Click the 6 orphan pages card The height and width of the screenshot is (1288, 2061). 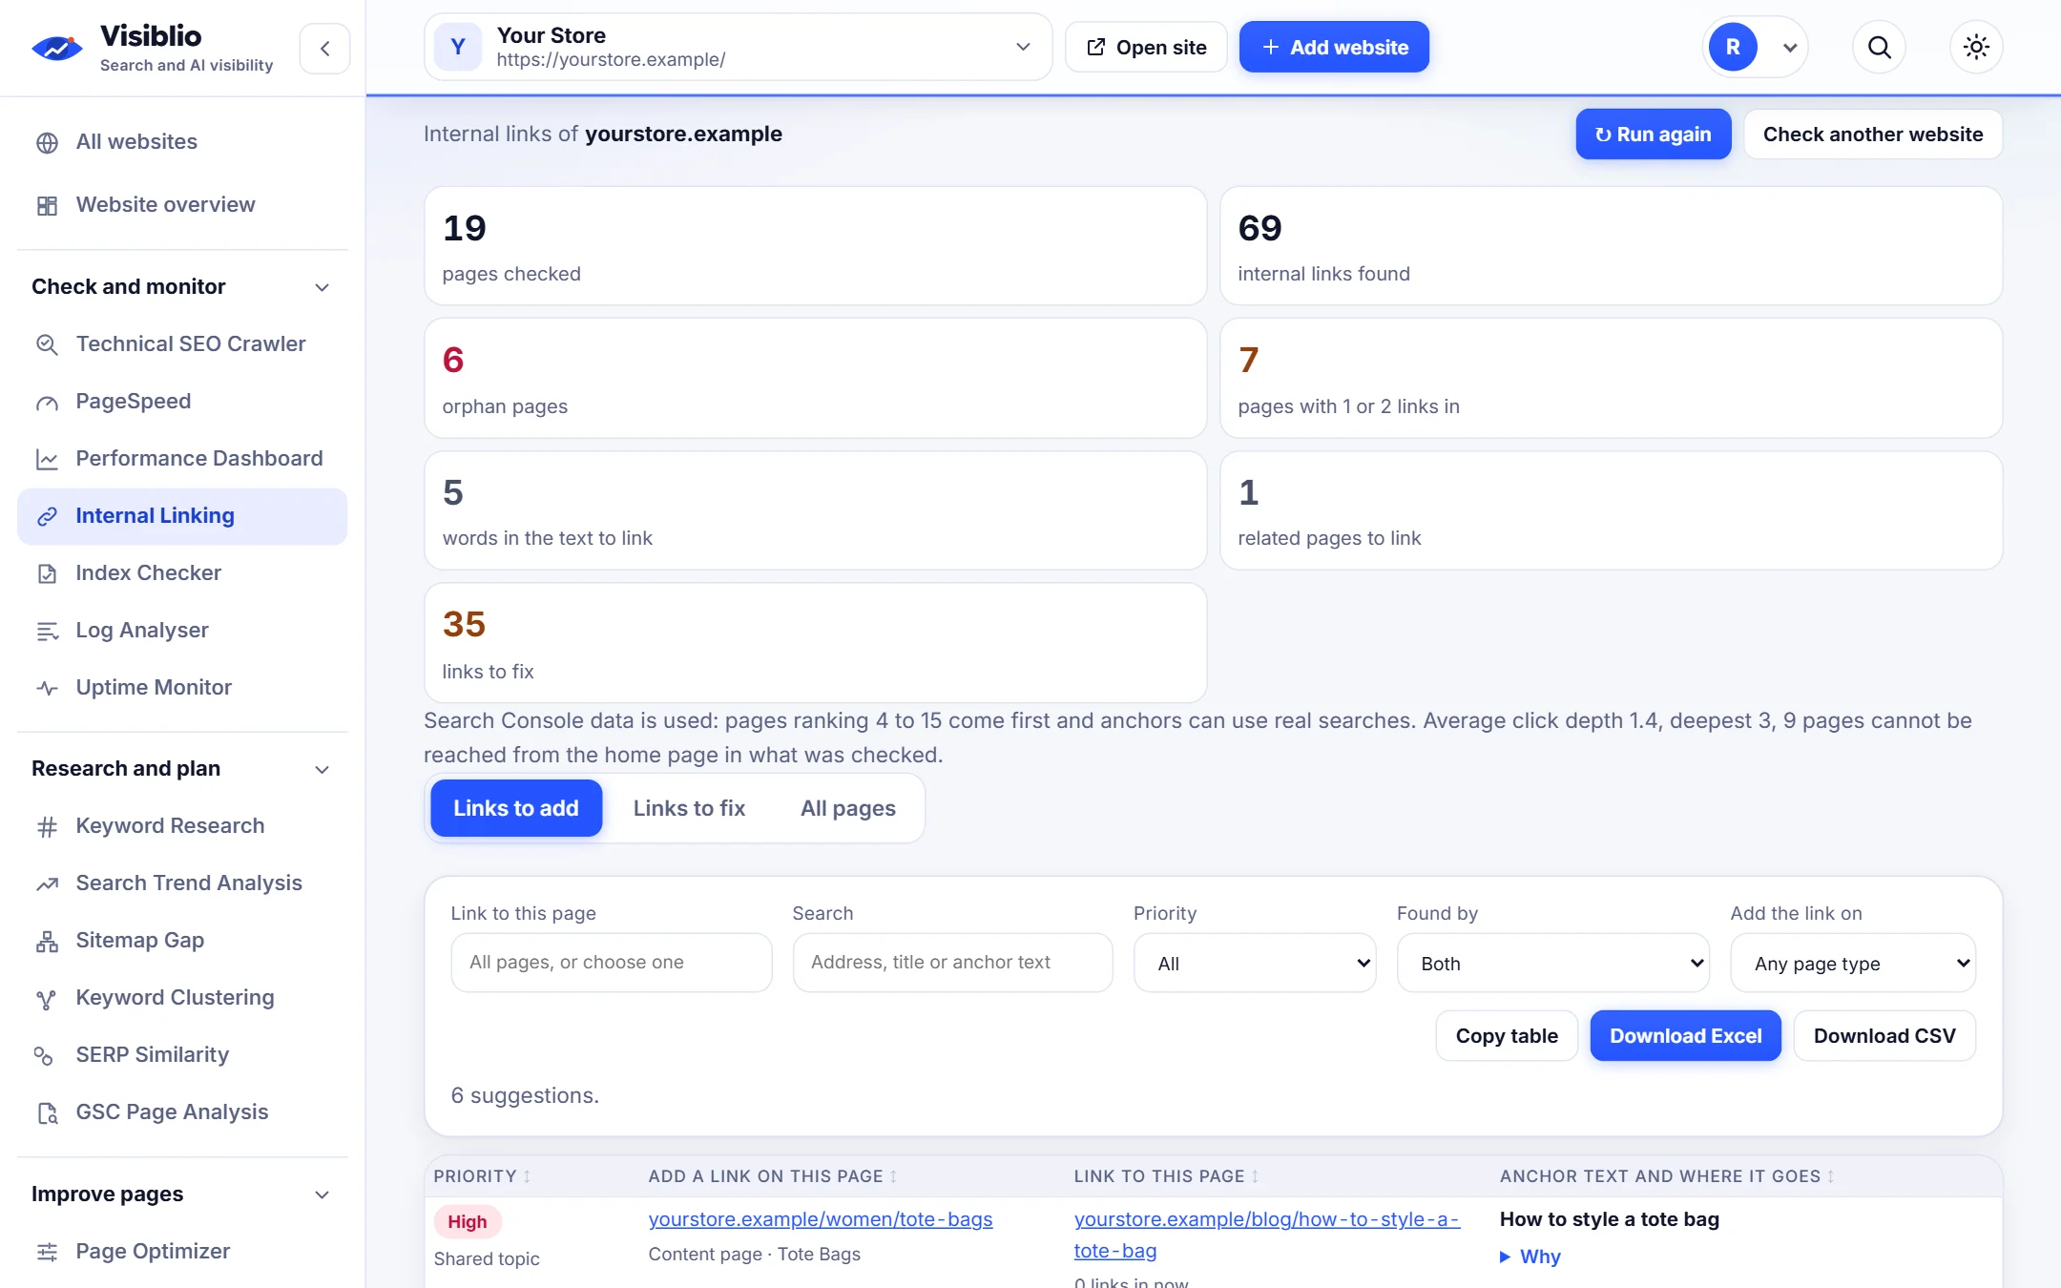click(816, 379)
